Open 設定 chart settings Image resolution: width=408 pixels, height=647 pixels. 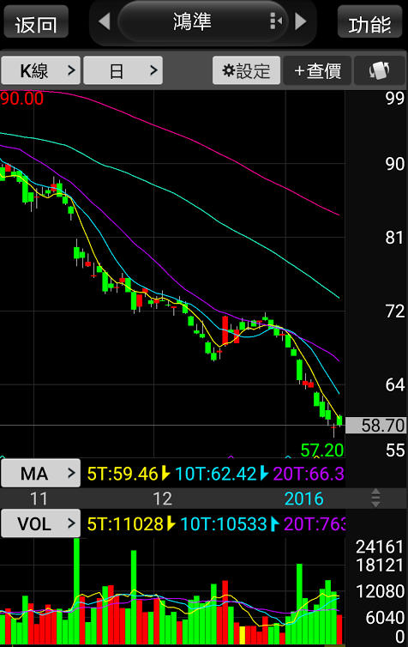247,70
